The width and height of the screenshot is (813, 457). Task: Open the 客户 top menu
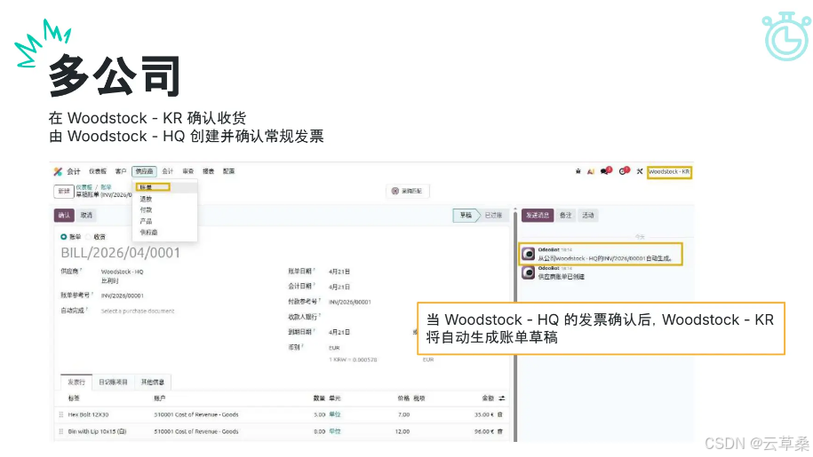click(120, 171)
